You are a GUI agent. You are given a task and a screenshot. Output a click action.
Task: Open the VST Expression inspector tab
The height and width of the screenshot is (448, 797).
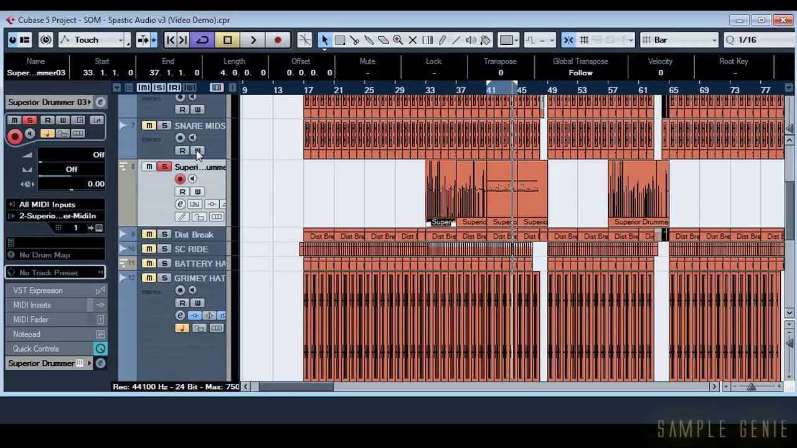point(56,291)
